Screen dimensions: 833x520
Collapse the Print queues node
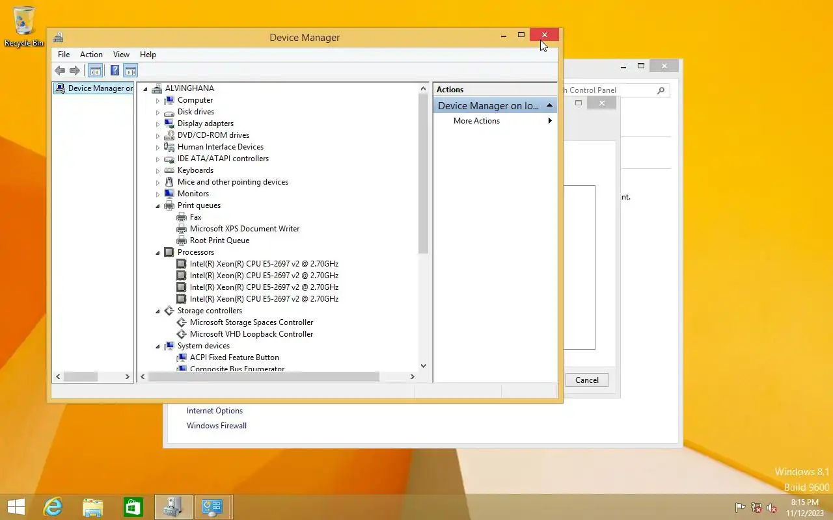click(x=157, y=206)
